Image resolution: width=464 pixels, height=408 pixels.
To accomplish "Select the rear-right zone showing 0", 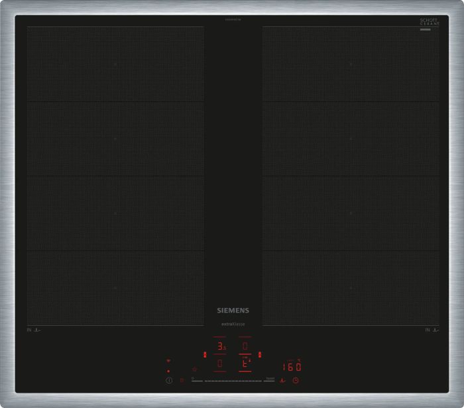I will point(245,346).
